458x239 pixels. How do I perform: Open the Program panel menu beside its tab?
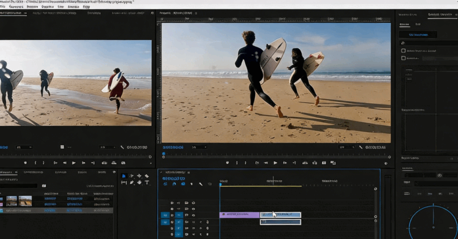pos(196,13)
